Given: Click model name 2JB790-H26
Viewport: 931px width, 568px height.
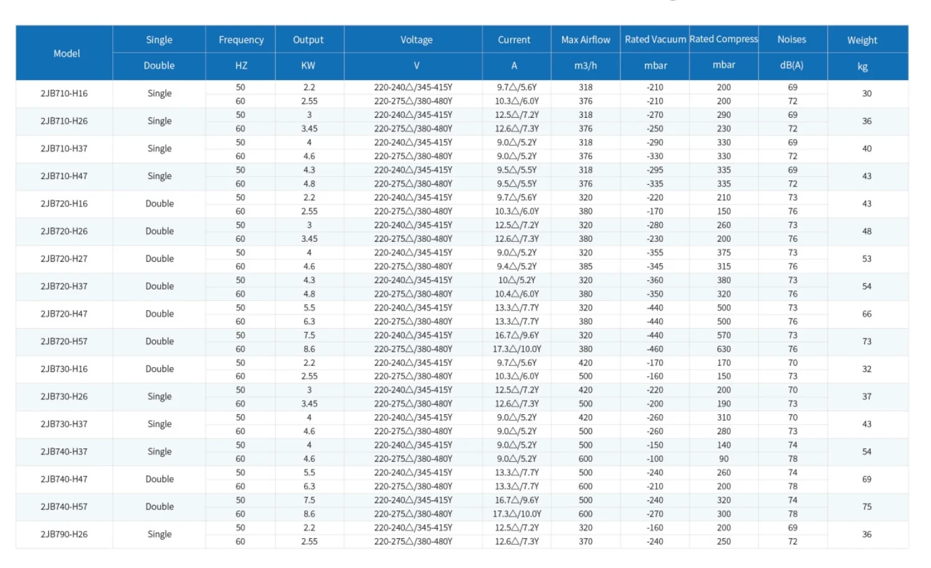Looking at the screenshot, I should tap(64, 535).
